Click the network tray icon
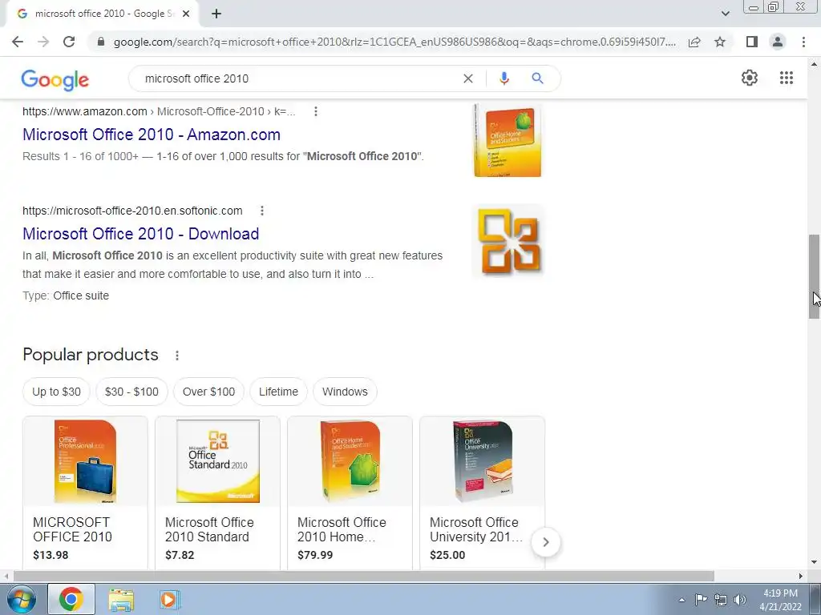The height and width of the screenshot is (615, 821). tap(721, 600)
